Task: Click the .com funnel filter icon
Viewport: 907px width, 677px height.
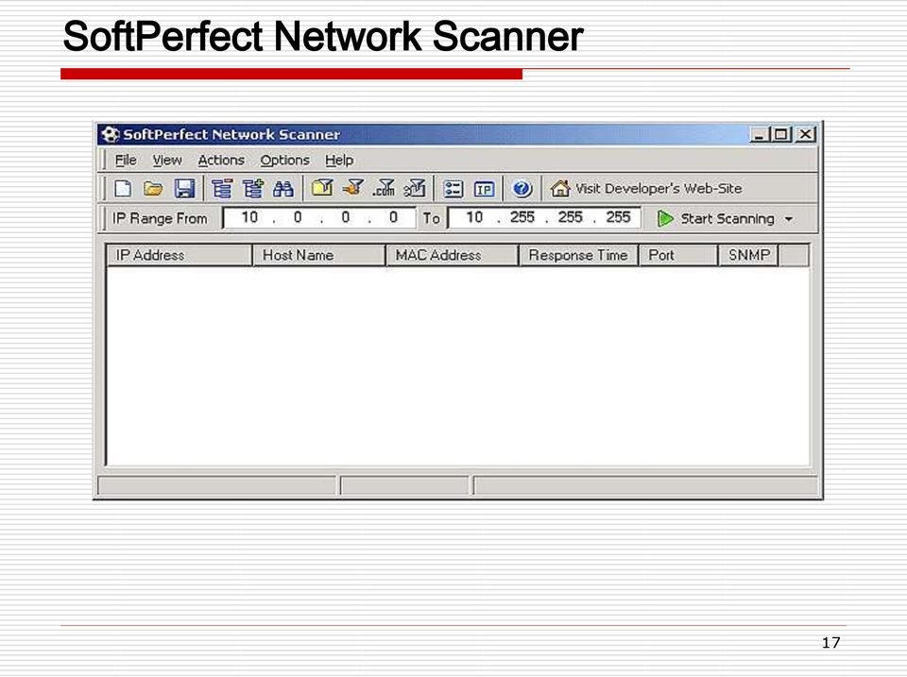Action: point(384,188)
